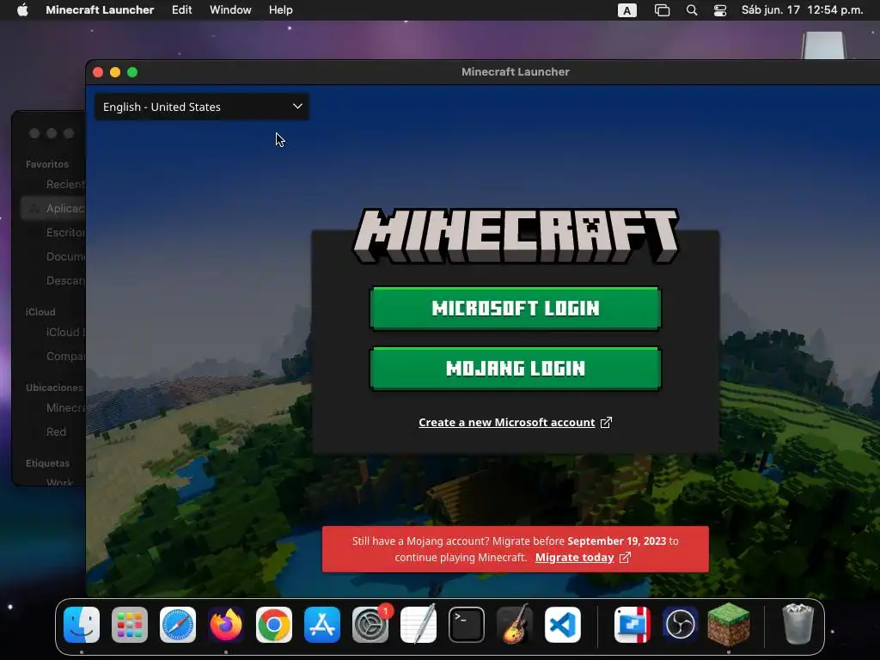
Task: Open the Trash in the dock
Action: click(797, 625)
